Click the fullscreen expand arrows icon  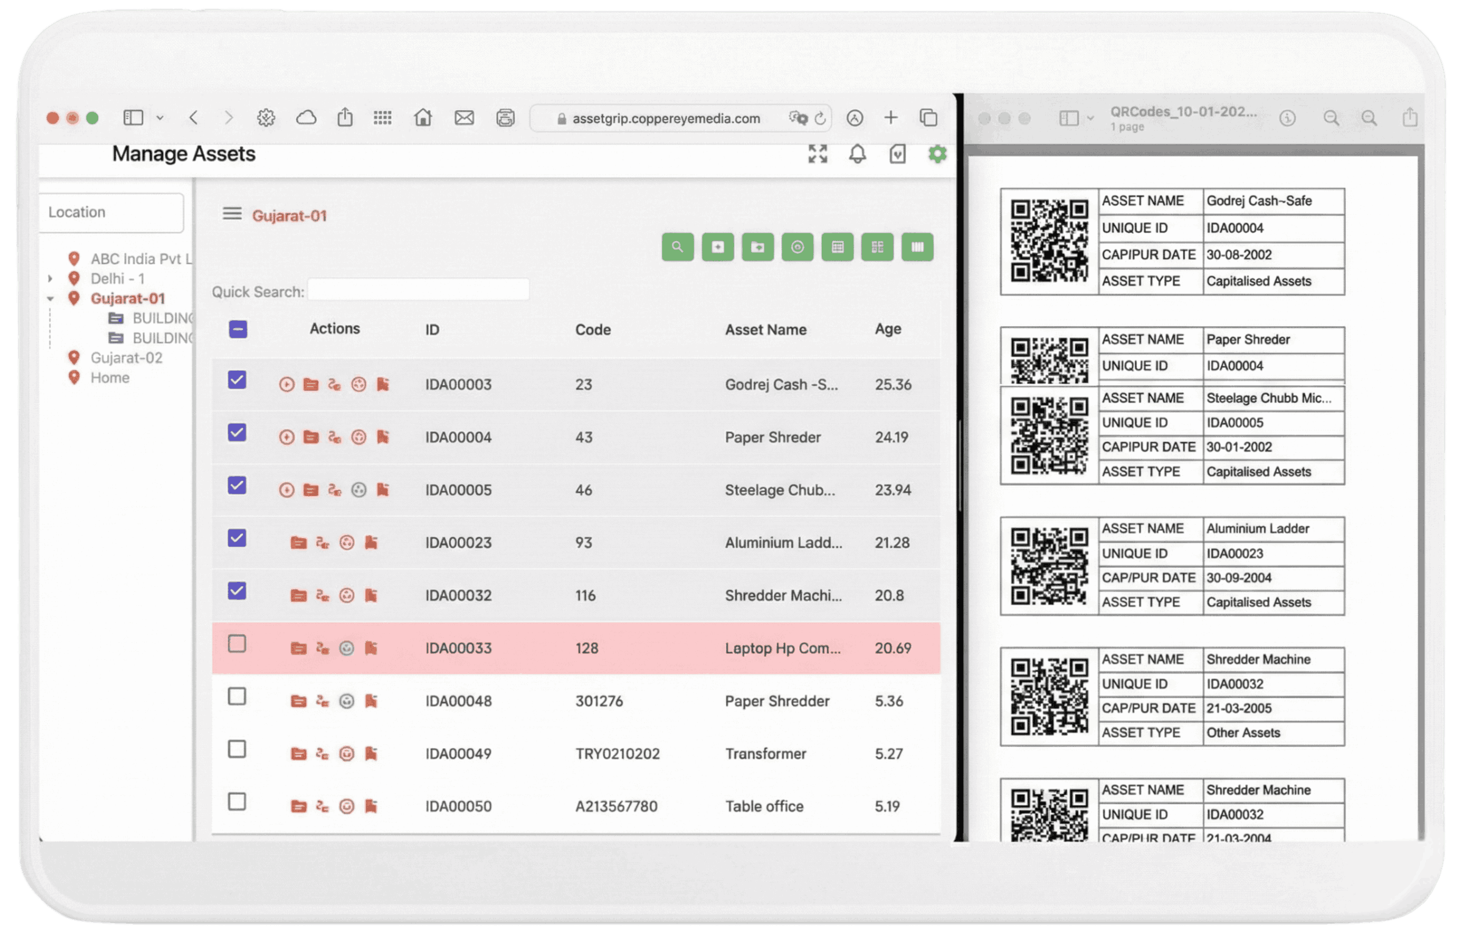point(818,154)
